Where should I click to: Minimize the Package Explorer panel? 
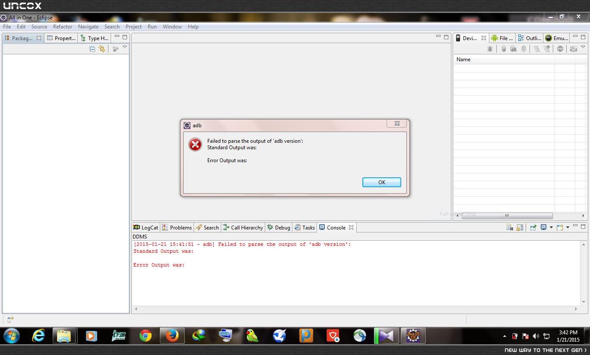point(117,37)
